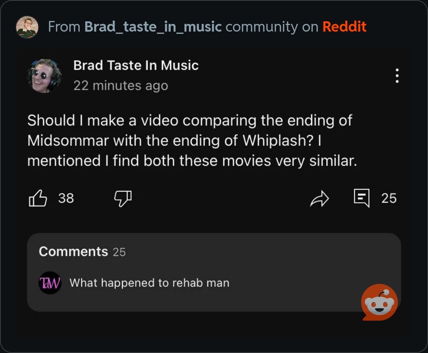
Task: Dislike the post with the thumbs-down icon
Action: pyautogui.click(x=123, y=198)
